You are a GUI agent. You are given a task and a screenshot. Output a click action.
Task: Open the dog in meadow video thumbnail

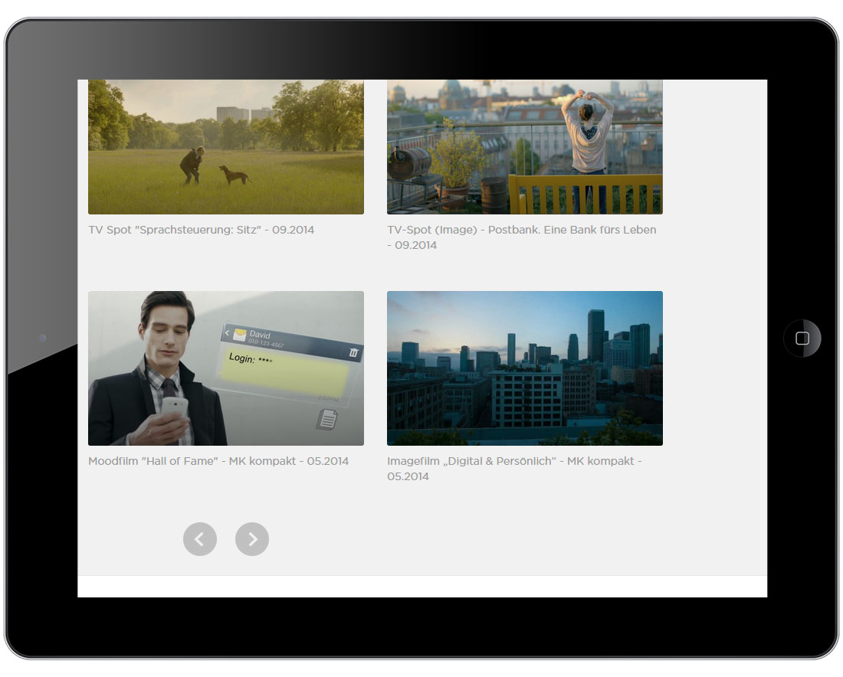point(226,146)
